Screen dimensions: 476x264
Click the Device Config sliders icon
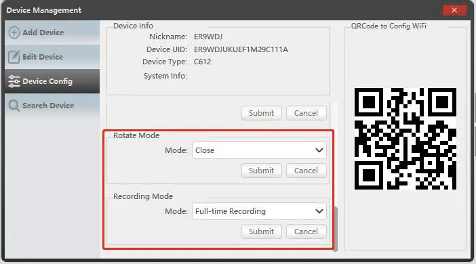tap(14, 81)
